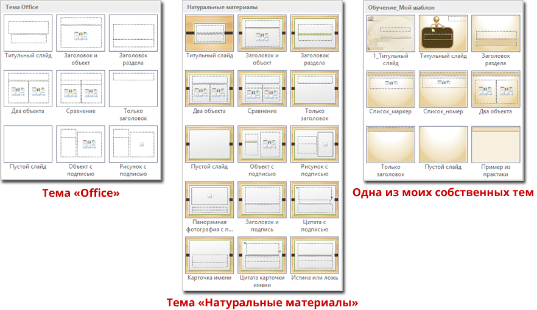Viewport: 537px width, 310px height.
Task: Pick 'Заголовок раздела' in Натуральные материалы
Action: (315, 33)
